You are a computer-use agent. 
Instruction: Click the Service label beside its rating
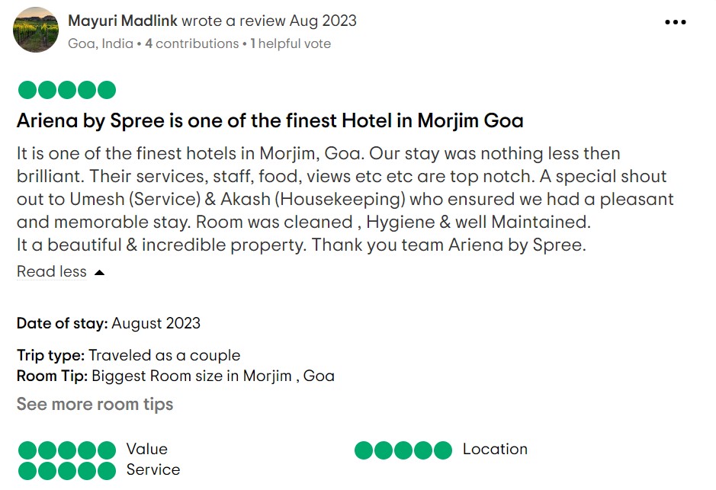click(153, 470)
